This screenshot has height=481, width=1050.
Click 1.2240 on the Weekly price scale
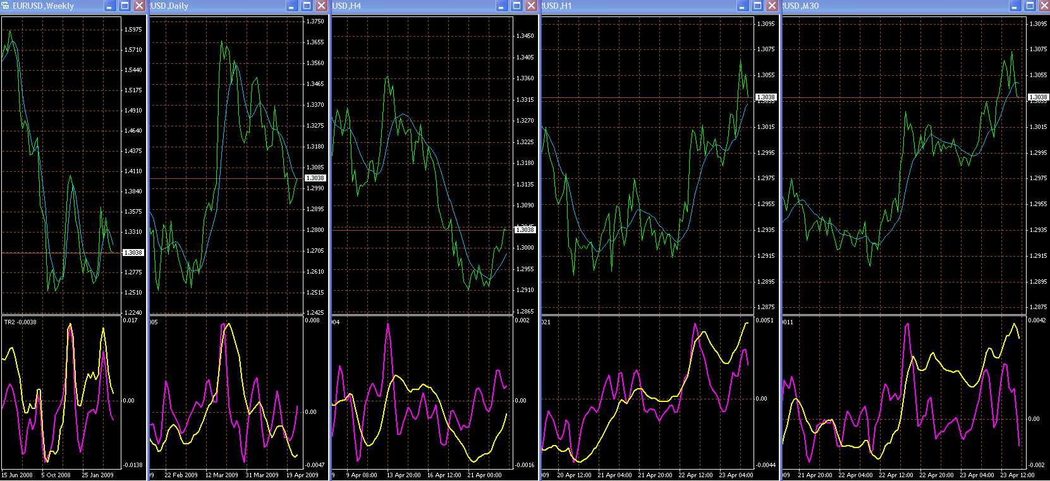133,313
